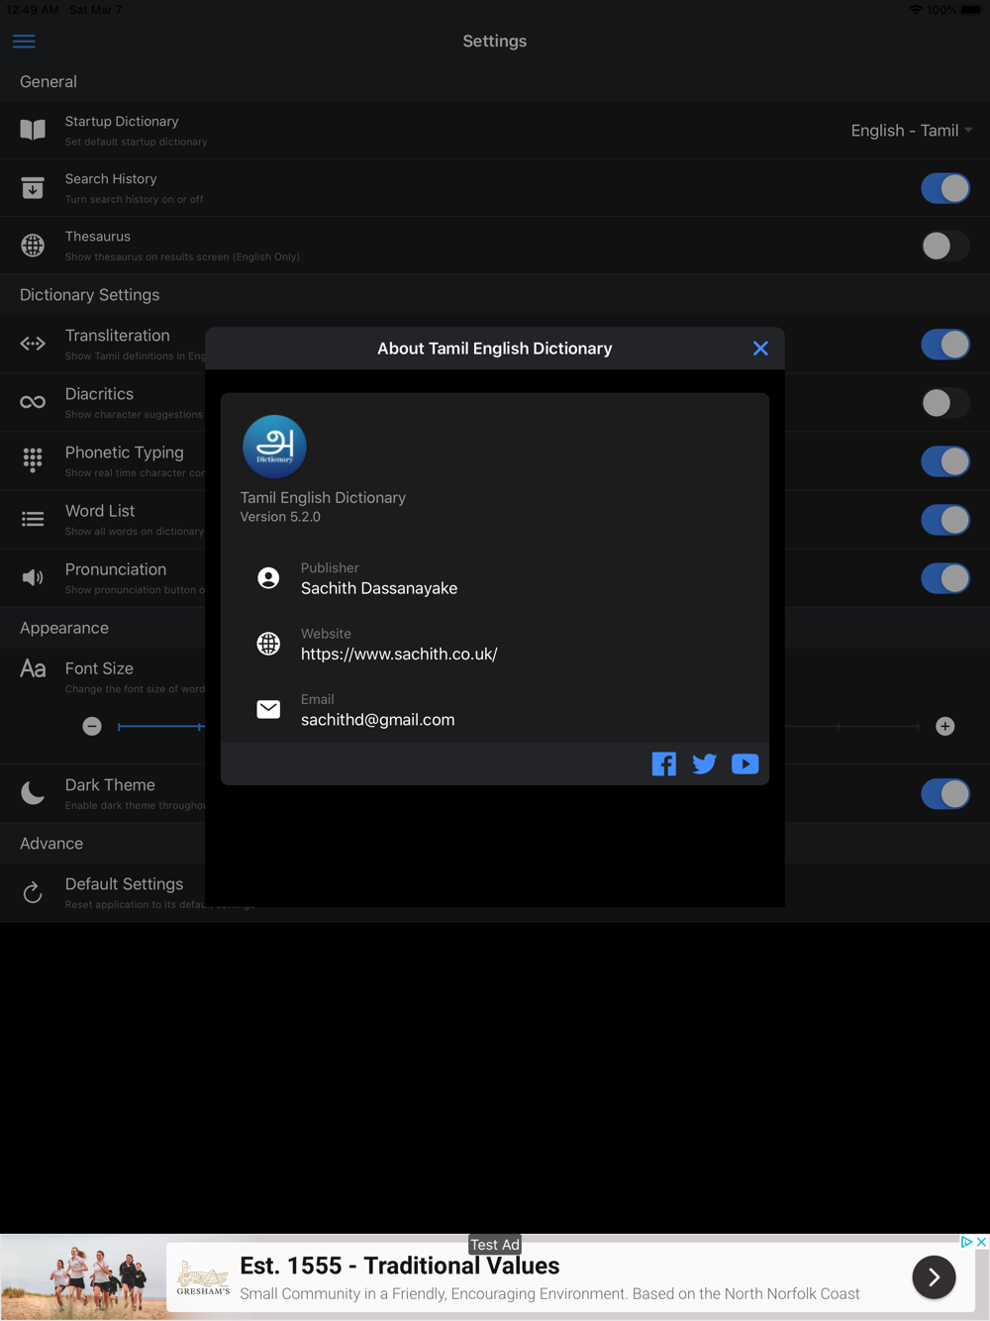The image size is (990, 1321).
Task: Click the ad headline Est. 1555 - Traditional Values
Action: [x=400, y=1266]
